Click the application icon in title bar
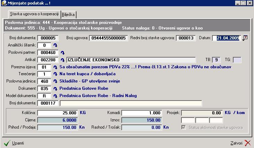This screenshot has width=254, height=148. [x=3, y=3]
